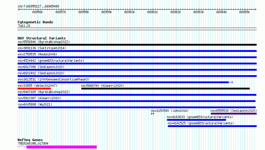This screenshot has width=265, height=150.
Task: Click the 66964k ruler tick label
Action: coord(222,12)
